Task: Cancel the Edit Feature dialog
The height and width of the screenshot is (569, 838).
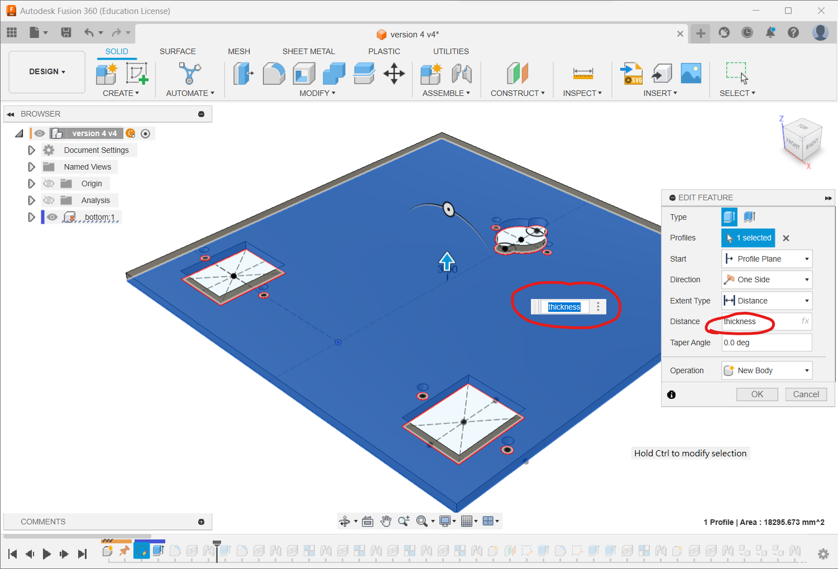Action: pos(806,394)
